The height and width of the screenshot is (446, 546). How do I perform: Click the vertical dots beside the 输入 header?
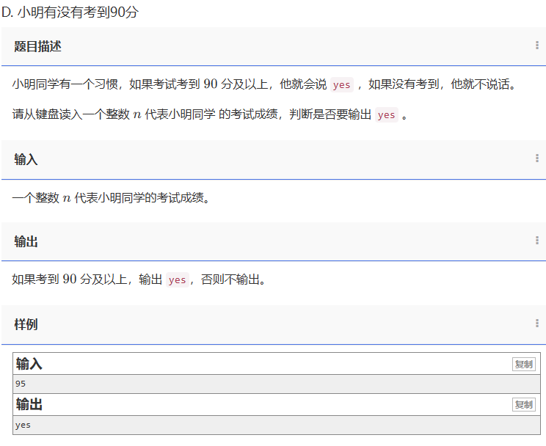click(537, 158)
